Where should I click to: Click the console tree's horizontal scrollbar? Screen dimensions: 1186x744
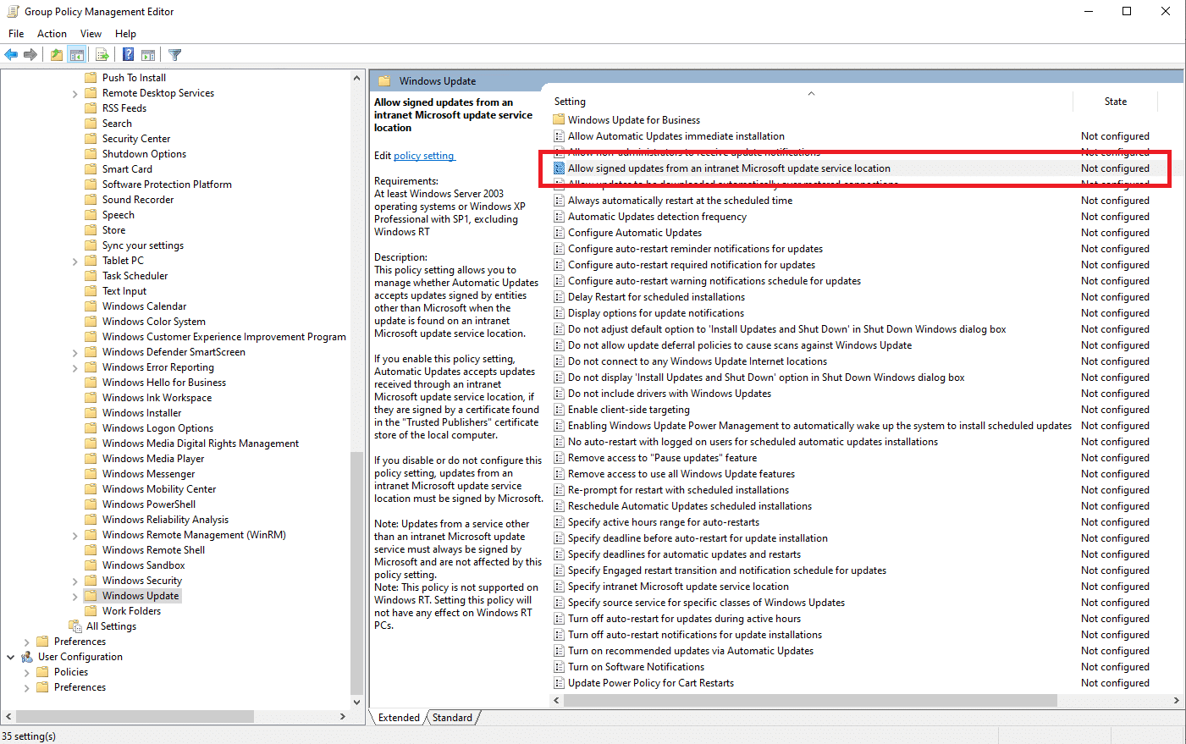pos(134,716)
